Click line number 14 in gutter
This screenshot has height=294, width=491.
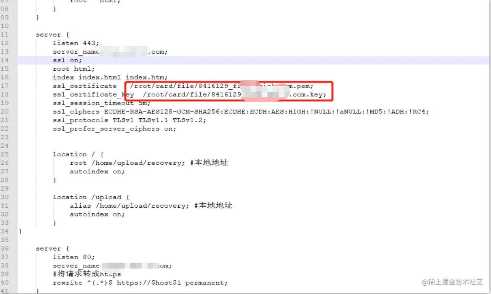(5, 60)
